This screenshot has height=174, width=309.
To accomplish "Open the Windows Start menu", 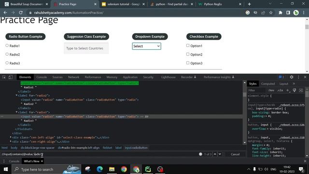I will pos(6,169).
